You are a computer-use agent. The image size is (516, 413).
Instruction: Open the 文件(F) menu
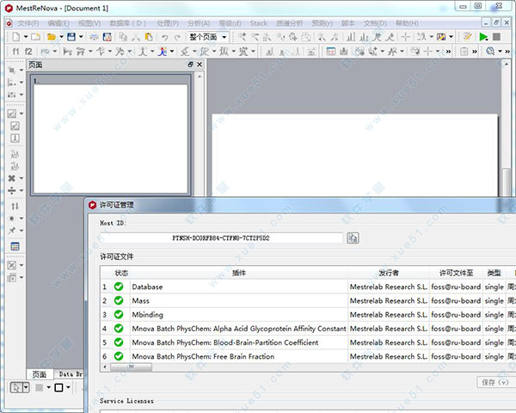click(x=28, y=23)
